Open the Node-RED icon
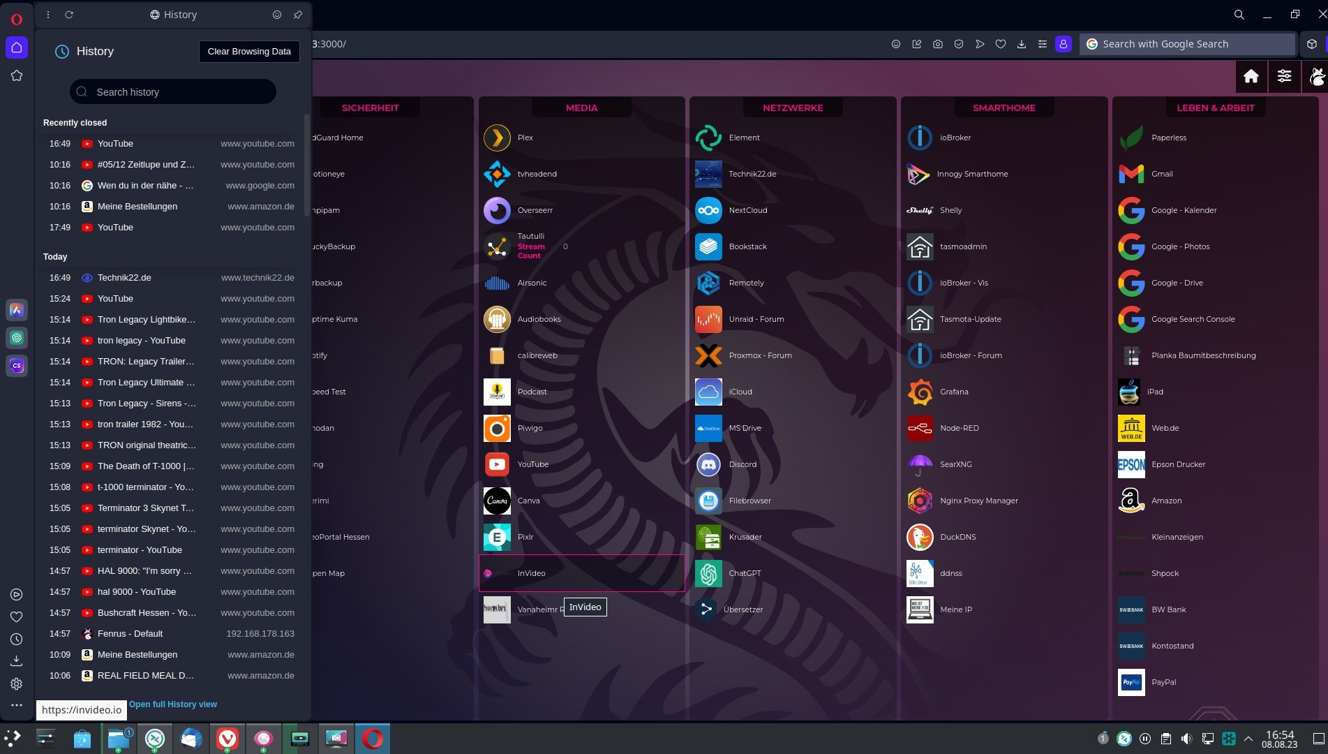Viewport: 1328px width, 754px height. (x=920, y=428)
